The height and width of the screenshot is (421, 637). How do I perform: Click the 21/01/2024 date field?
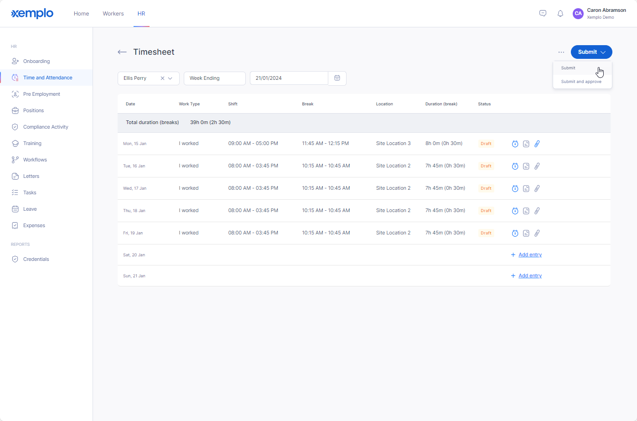click(x=289, y=78)
